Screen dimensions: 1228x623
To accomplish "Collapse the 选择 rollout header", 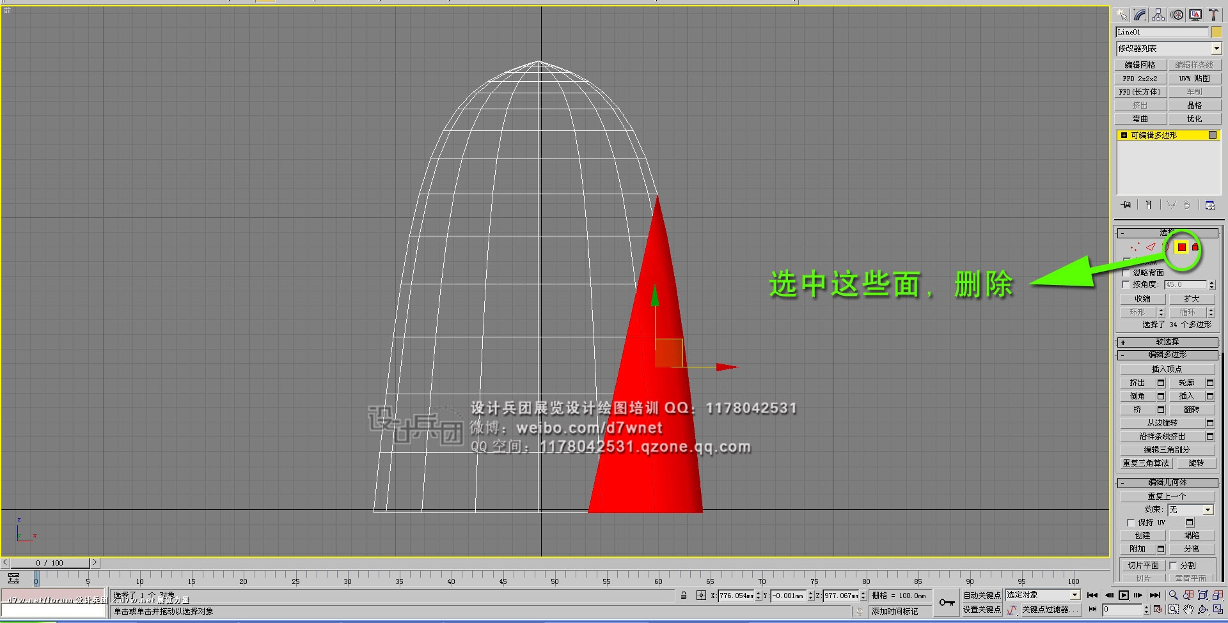I will (1167, 233).
